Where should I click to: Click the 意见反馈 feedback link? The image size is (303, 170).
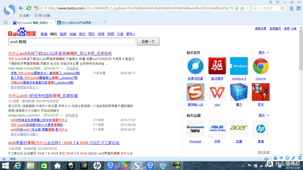tap(264, 152)
